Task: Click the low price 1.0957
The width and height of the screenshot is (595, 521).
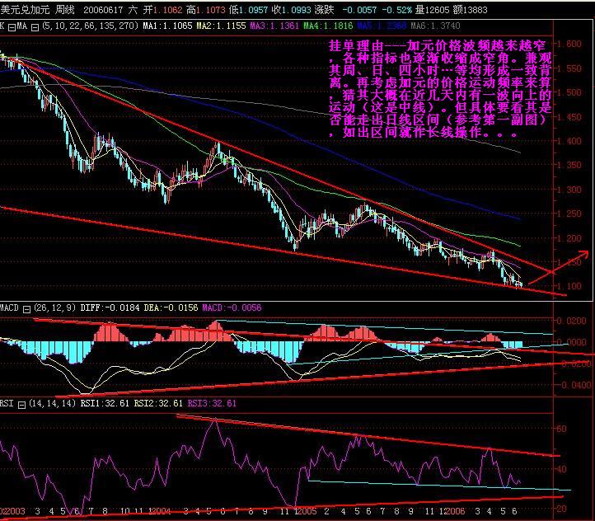Action: click(253, 10)
